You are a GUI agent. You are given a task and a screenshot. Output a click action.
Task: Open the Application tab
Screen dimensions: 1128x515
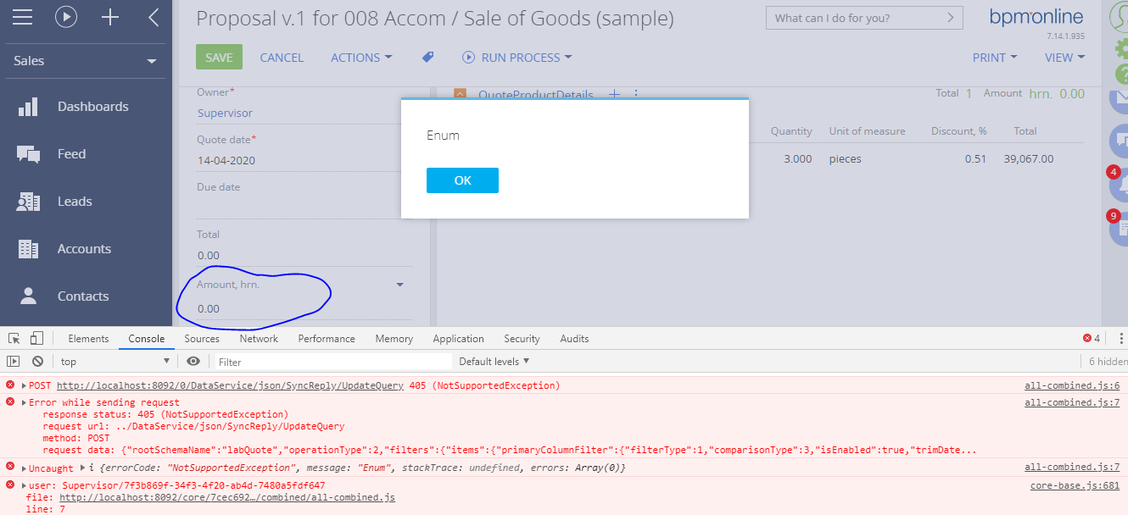tap(458, 338)
